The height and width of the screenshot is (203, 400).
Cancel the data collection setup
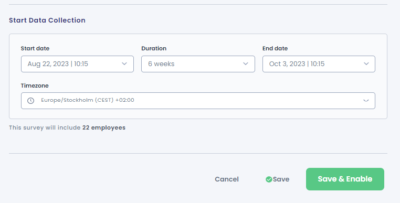[x=227, y=179]
